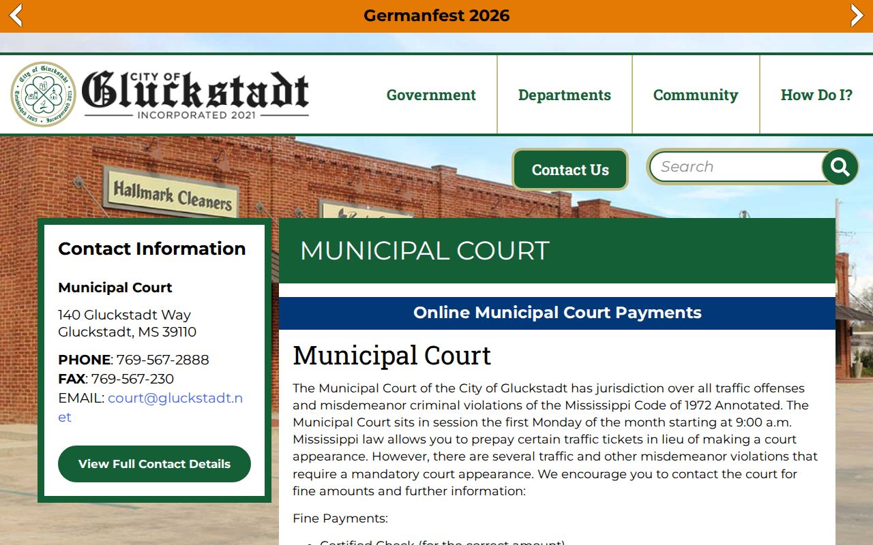Click the address 140 Gluckstadt Way
The image size is (873, 545).
tap(124, 315)
